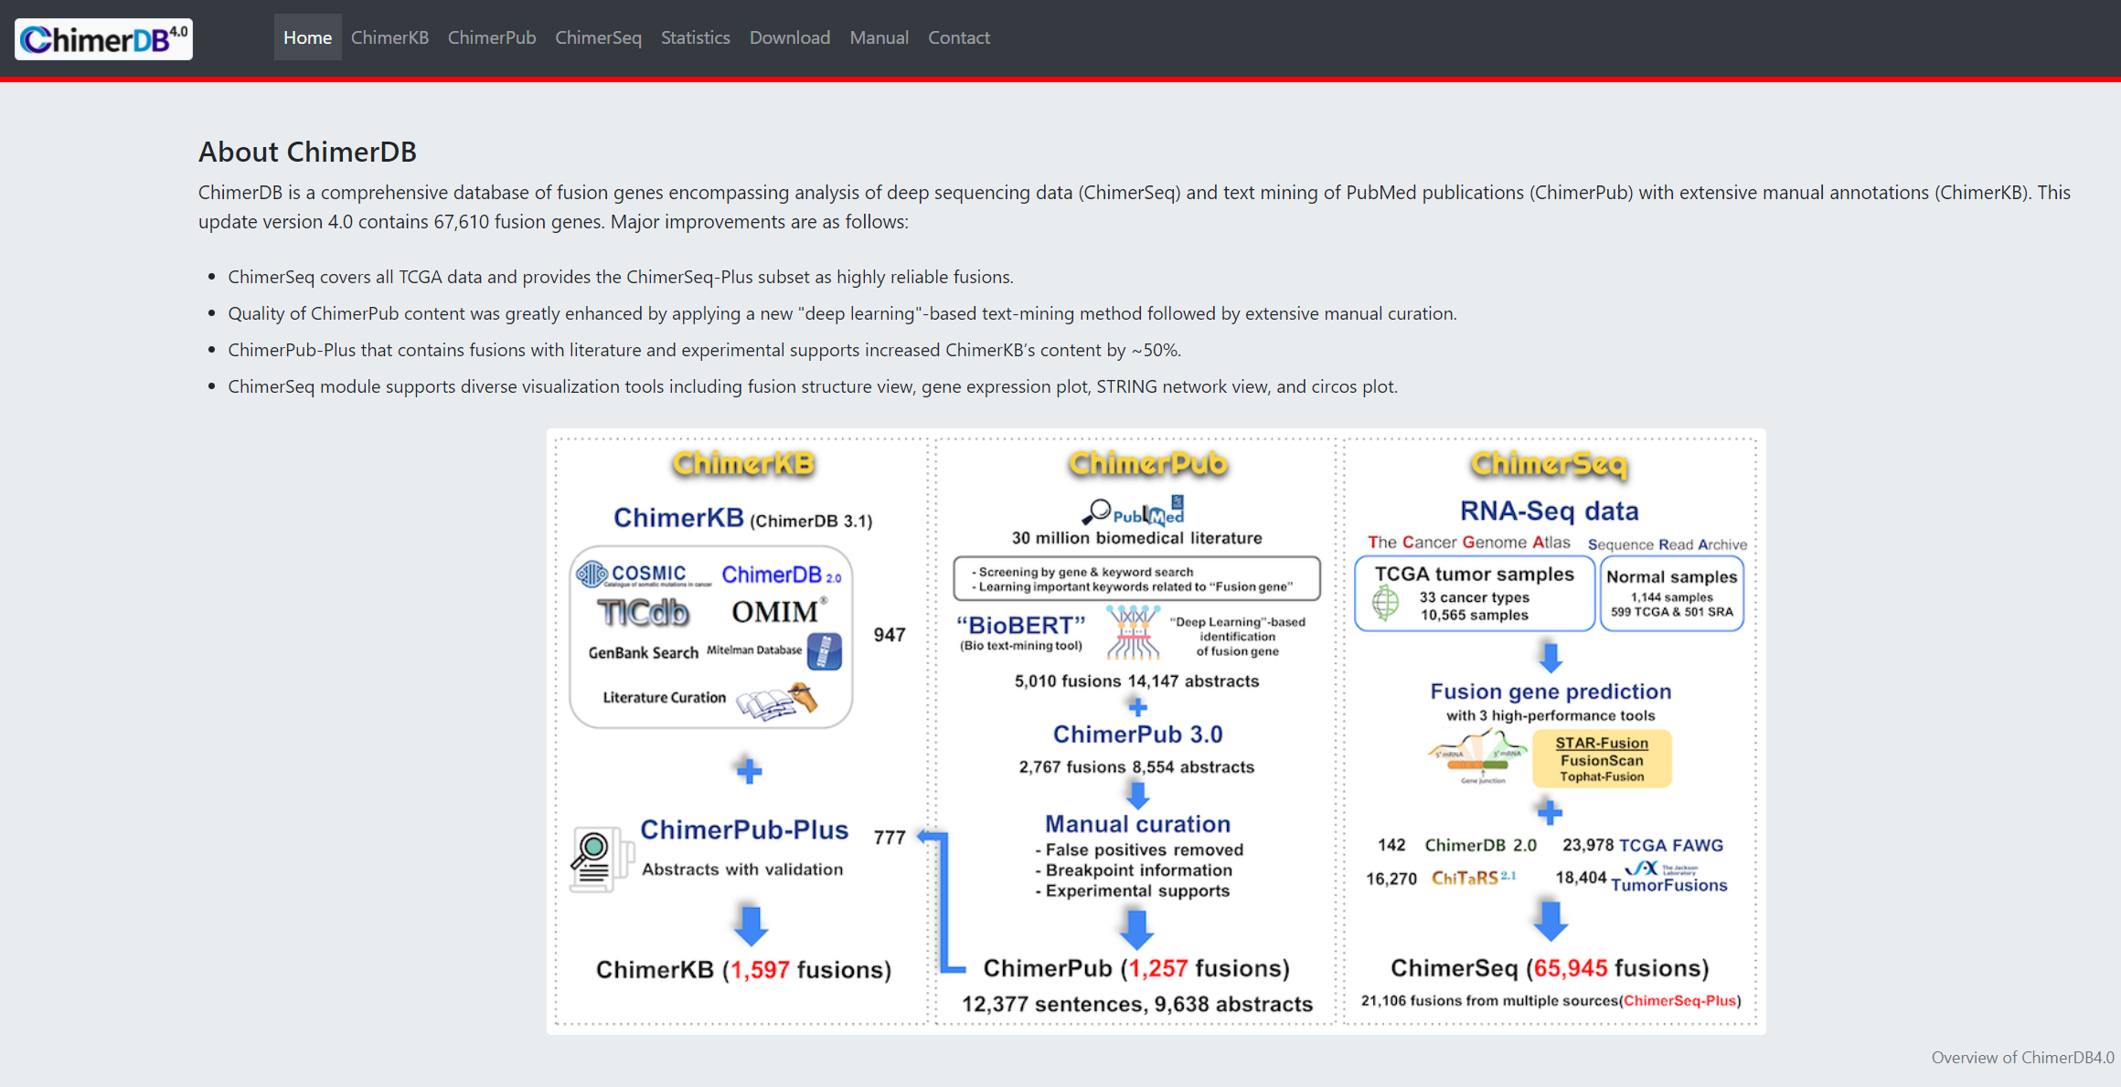Click the gene junction mRNA diagram icon
The height and width of the screenshot is (1087, 2121).
(1479, 757)
